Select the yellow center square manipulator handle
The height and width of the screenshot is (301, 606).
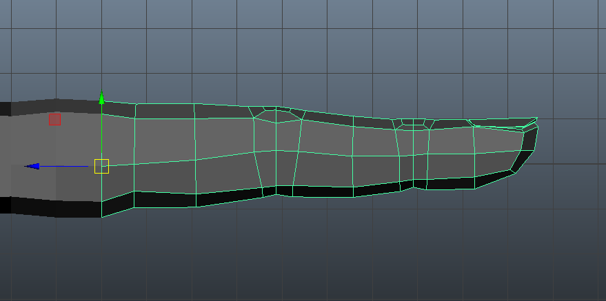[x=101, y=166]
